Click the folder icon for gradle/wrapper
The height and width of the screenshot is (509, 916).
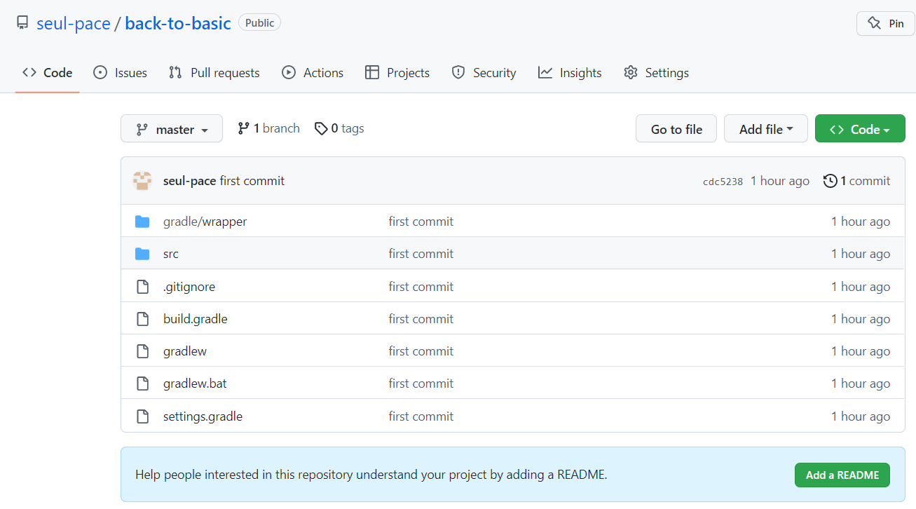pyautogui.click(x=142, y=222)
